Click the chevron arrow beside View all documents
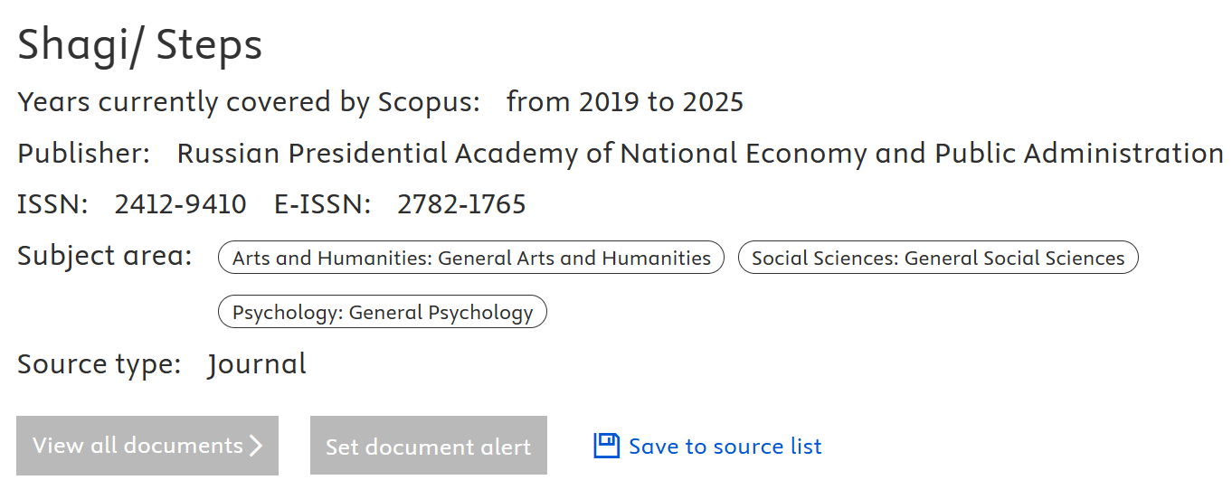 [256, 446]
